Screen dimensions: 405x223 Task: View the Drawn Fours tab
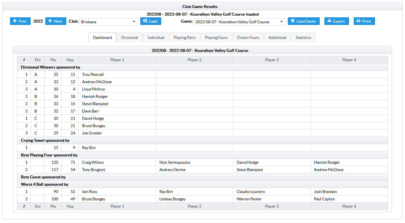coord(248,38)
